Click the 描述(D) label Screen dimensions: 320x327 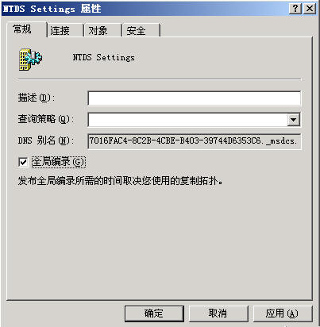point(37,98)
